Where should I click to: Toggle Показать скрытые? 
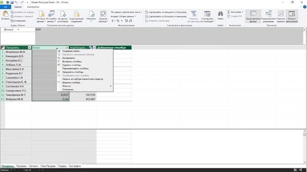pos(281,17)
